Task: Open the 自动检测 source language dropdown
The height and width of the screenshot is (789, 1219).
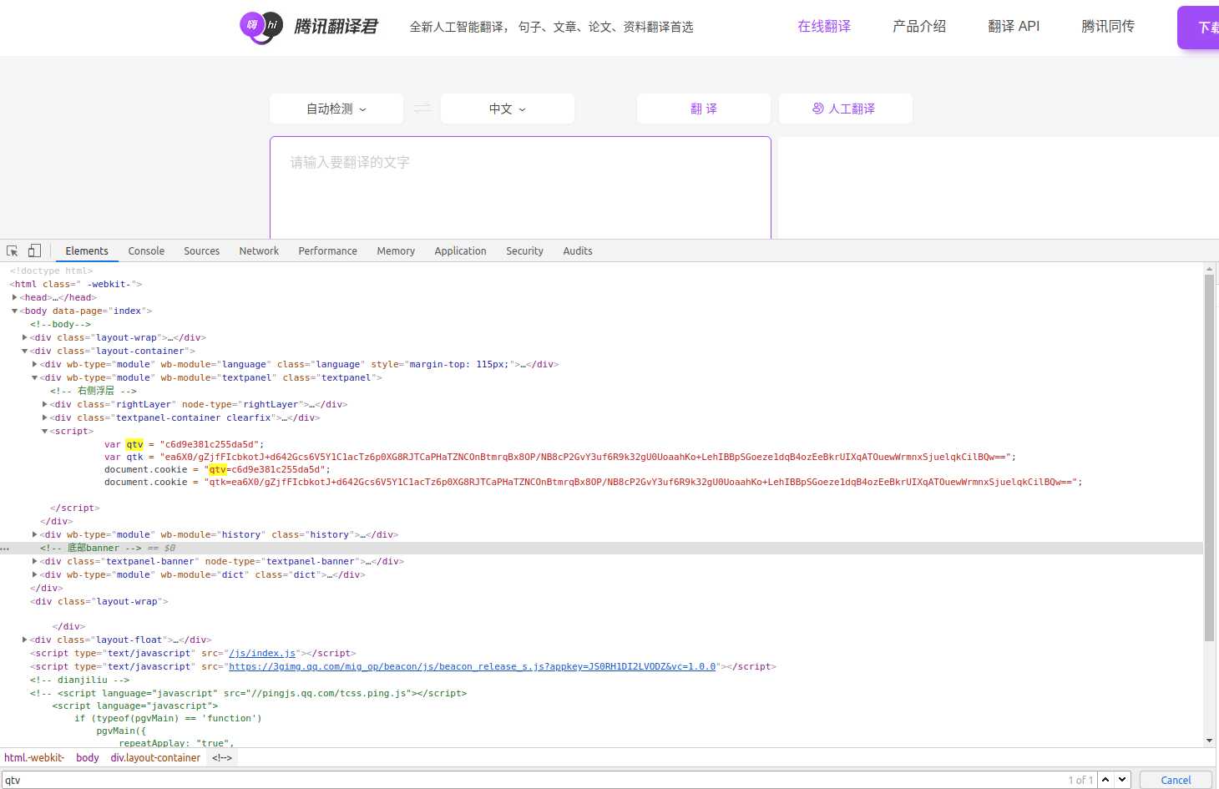Action: [x=336, y=109]
